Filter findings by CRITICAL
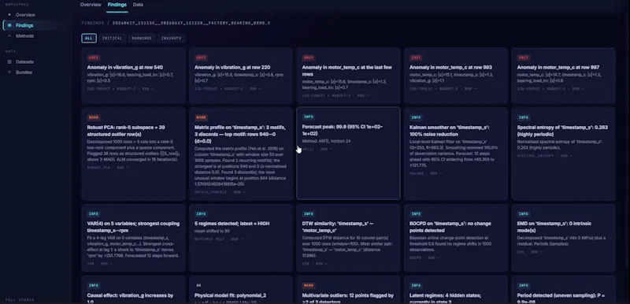The width and height of the screenshot is (630, 304). click(112, 38)
